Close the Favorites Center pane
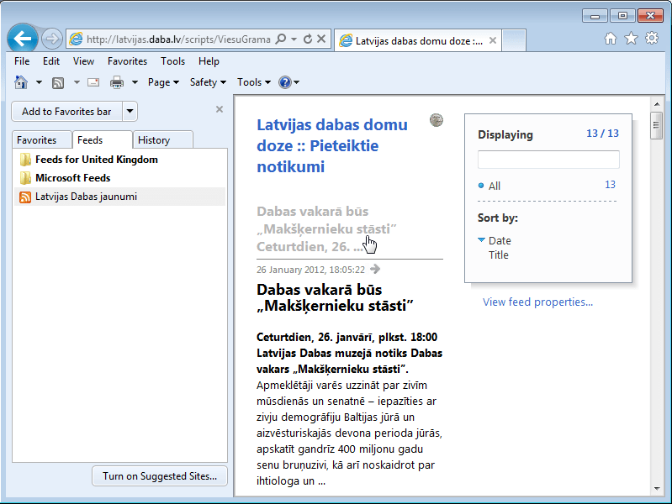Image resolution: width=672 pixels, height=504 pixels. (x=220, y=110)
